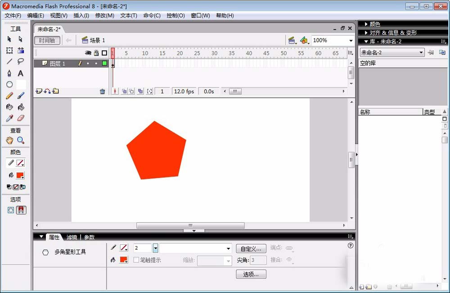The width and height of the screenshot is (450, 293).
Task: Click the Center Frame icon
Action: coord(115,92)
